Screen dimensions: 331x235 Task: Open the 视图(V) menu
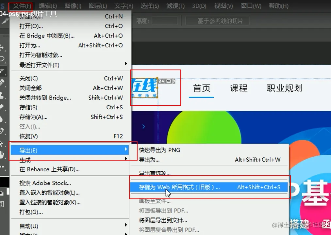223,6
